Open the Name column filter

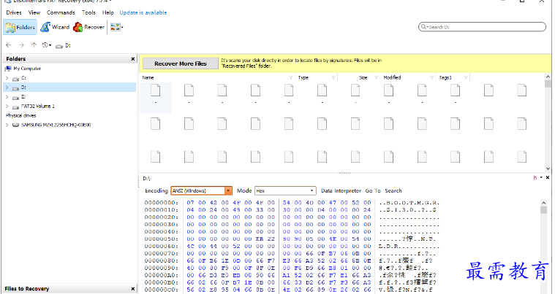coord(290,77)
